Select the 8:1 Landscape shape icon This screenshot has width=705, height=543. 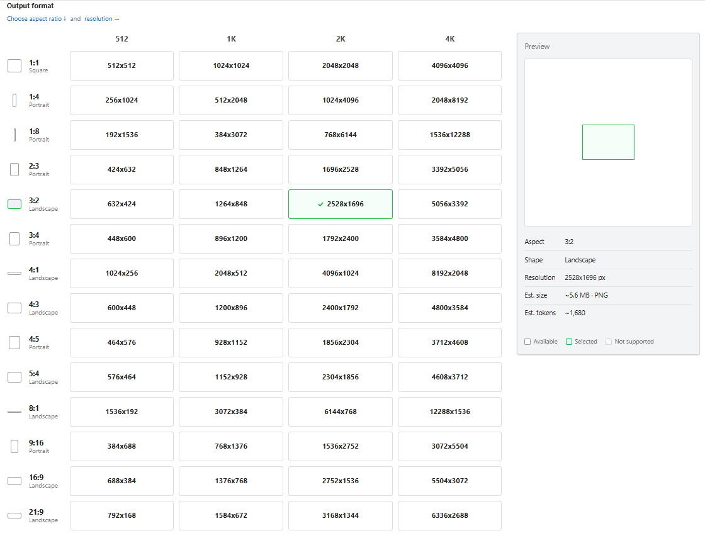pos(14,411)
